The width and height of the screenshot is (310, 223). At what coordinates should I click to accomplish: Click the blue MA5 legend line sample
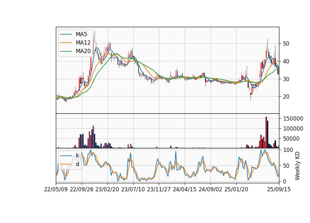coord(66,34)
